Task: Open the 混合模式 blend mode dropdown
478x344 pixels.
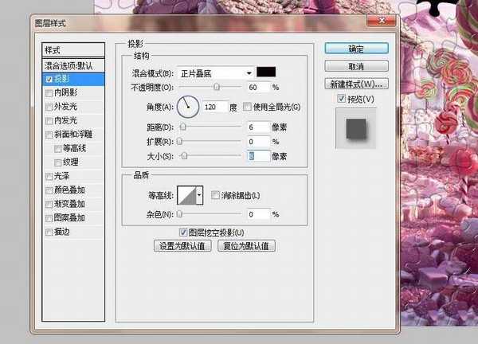Action: click(x=210, y=72)
